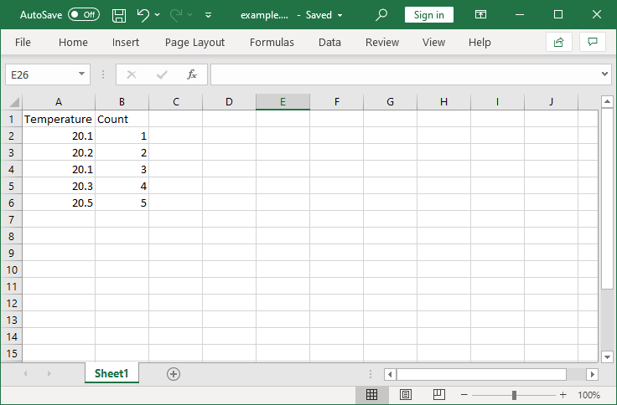Click the Save icon in title bar
The image size is (617, 405).
coord(119,15)
